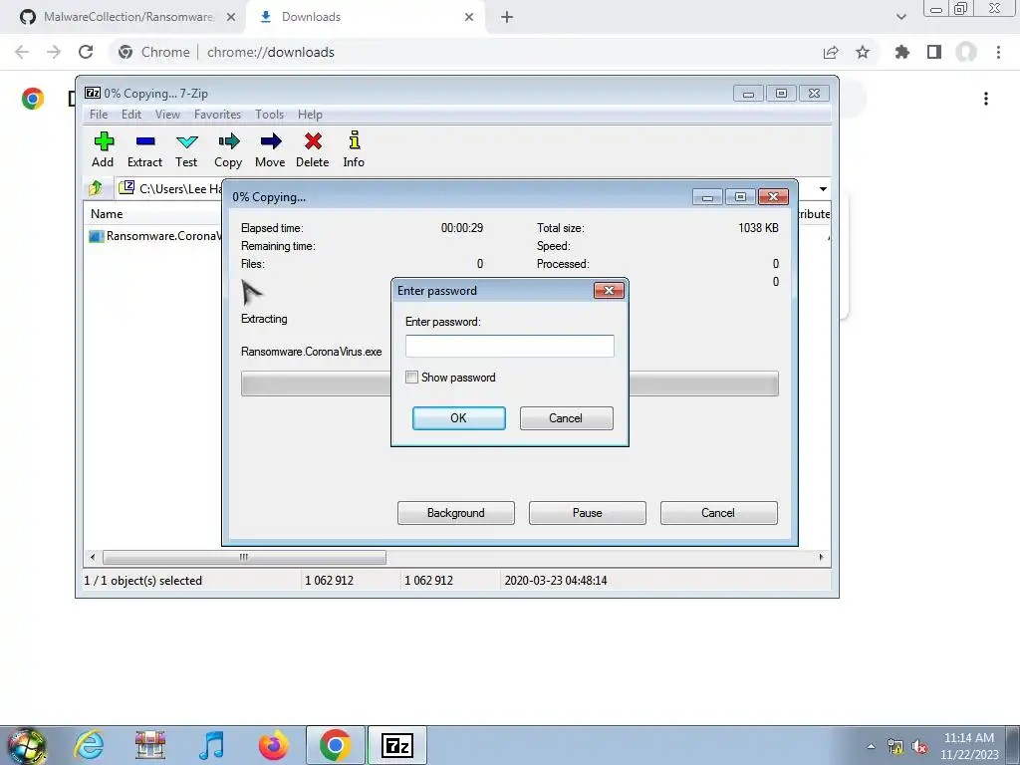Open Chrome's three-dot main menu
Viewport: 1020px width, 765px height.
998,52
